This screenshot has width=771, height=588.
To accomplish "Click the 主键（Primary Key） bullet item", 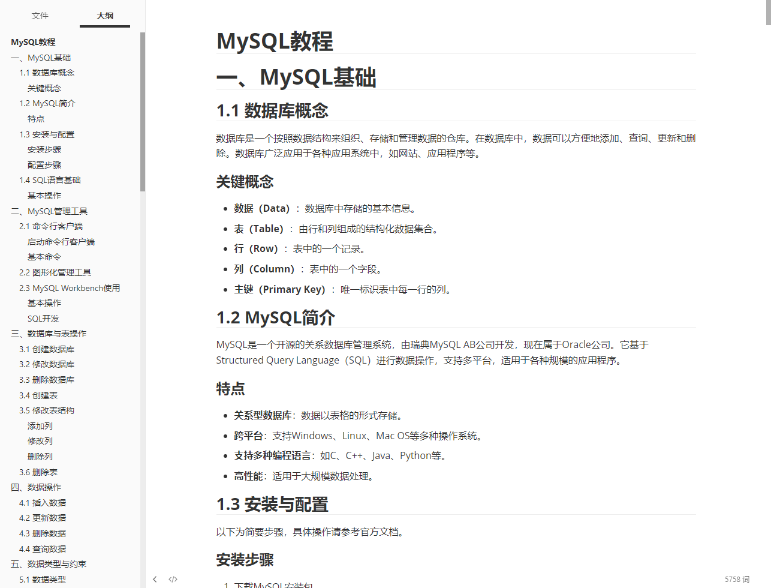I will pos(344,289).
